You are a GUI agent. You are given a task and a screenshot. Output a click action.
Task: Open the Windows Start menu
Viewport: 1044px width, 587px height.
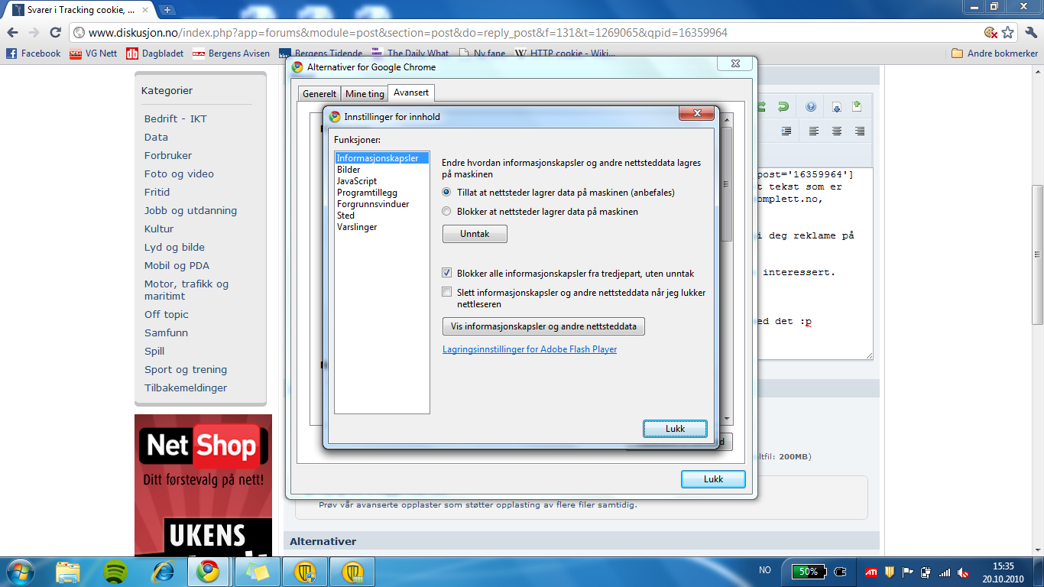point(19,571)
